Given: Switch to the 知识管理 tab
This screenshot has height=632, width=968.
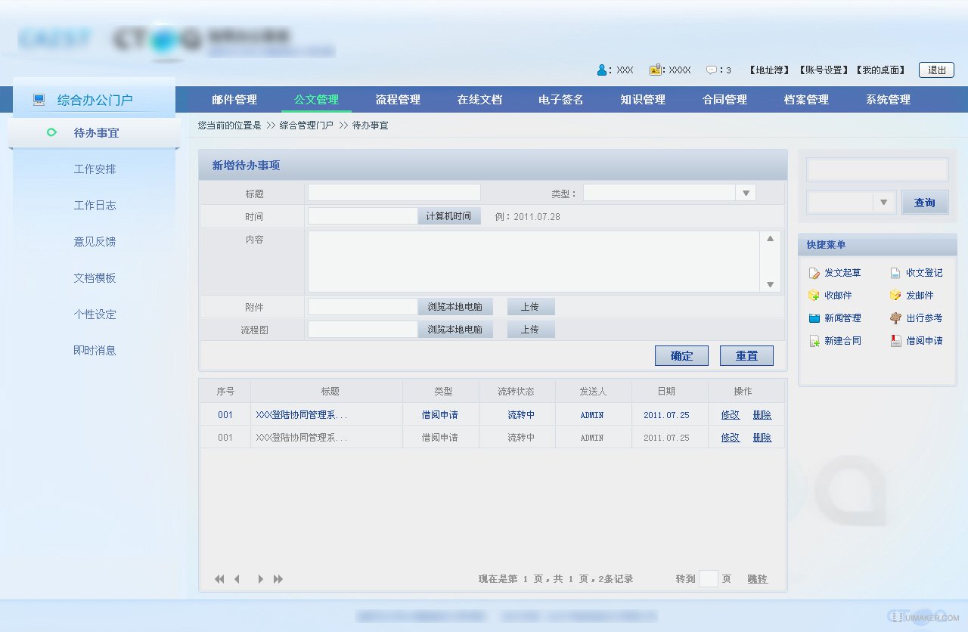Looking at the screenshot, I should [x=643, y=99].
